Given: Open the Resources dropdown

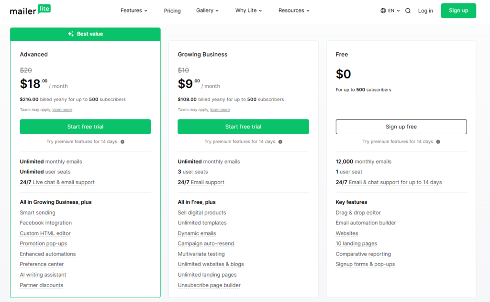Looking at the screenshot, I should click(294, 11).
